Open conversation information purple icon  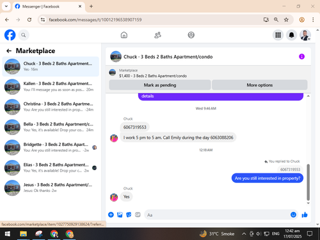point(301,56)
